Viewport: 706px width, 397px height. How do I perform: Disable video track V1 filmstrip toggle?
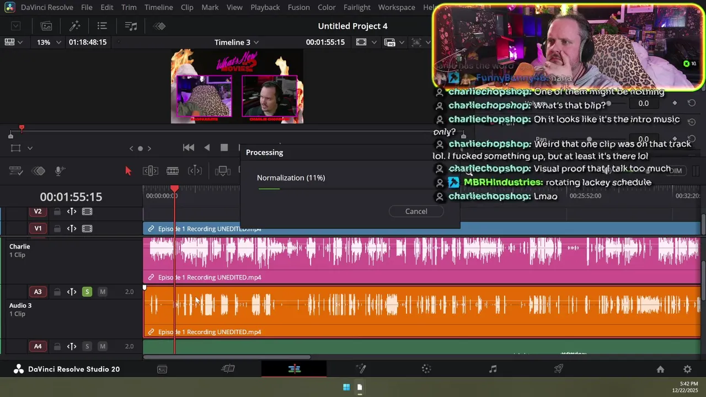tap(87, 228)
